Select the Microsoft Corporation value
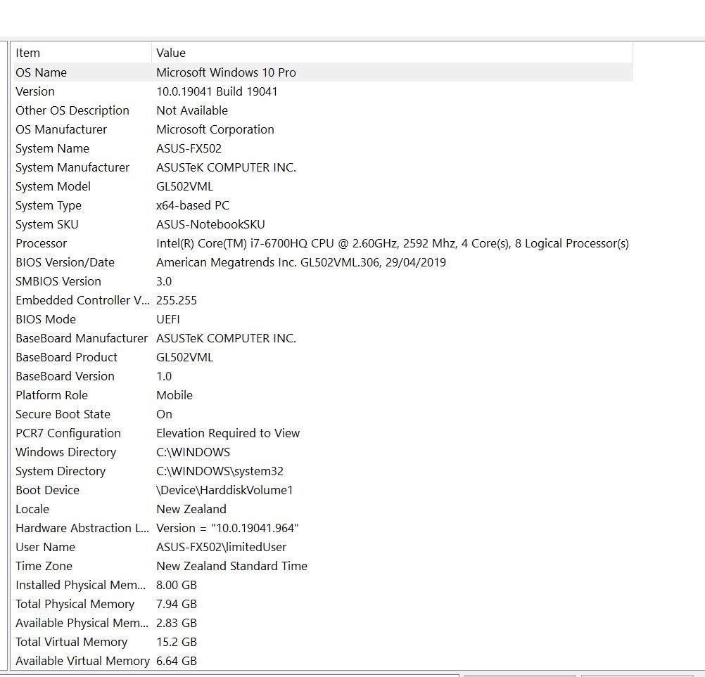 pos(215,129)
